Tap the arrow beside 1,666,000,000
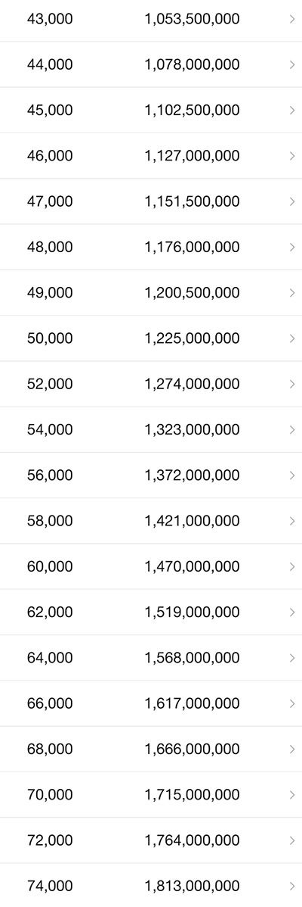Viewport: 302px width, 907px height. (x=292, y=750)
